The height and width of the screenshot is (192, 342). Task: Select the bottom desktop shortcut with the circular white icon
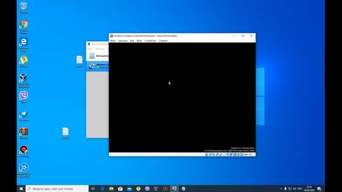coord(24,170)
